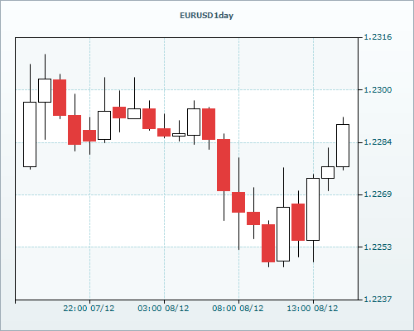
Task: Select the 1.2253 price axis label
Action: 378,247
